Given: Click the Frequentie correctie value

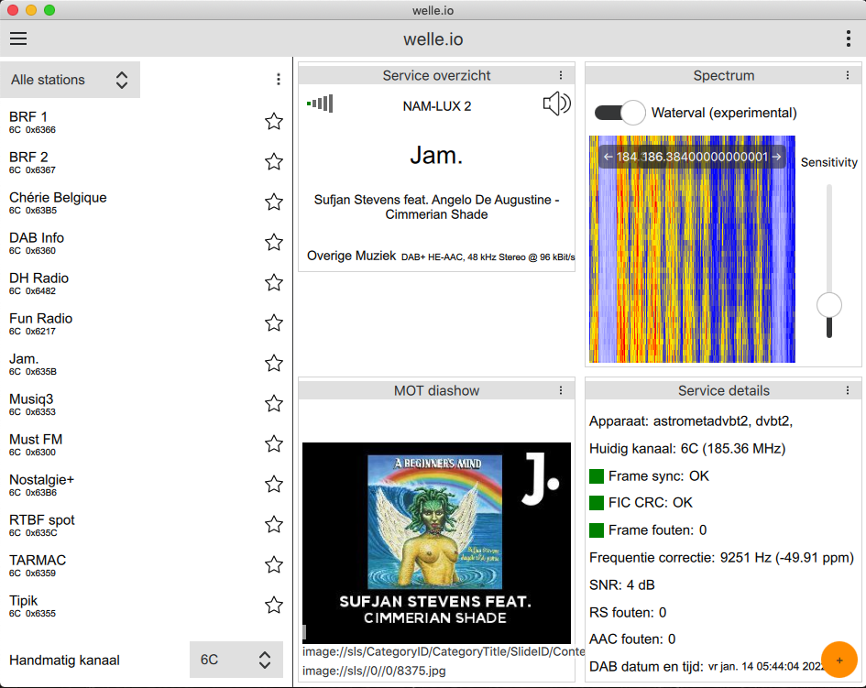Looking at the screenshot, I should (721, 558).
